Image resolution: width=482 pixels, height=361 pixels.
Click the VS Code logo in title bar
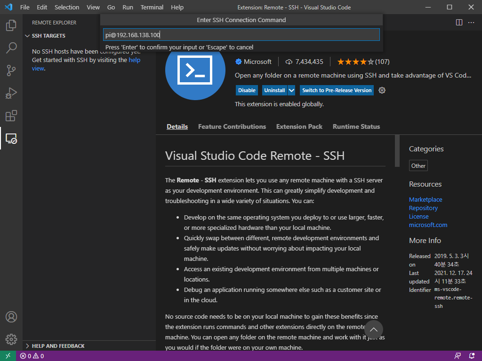pos(8,7)
